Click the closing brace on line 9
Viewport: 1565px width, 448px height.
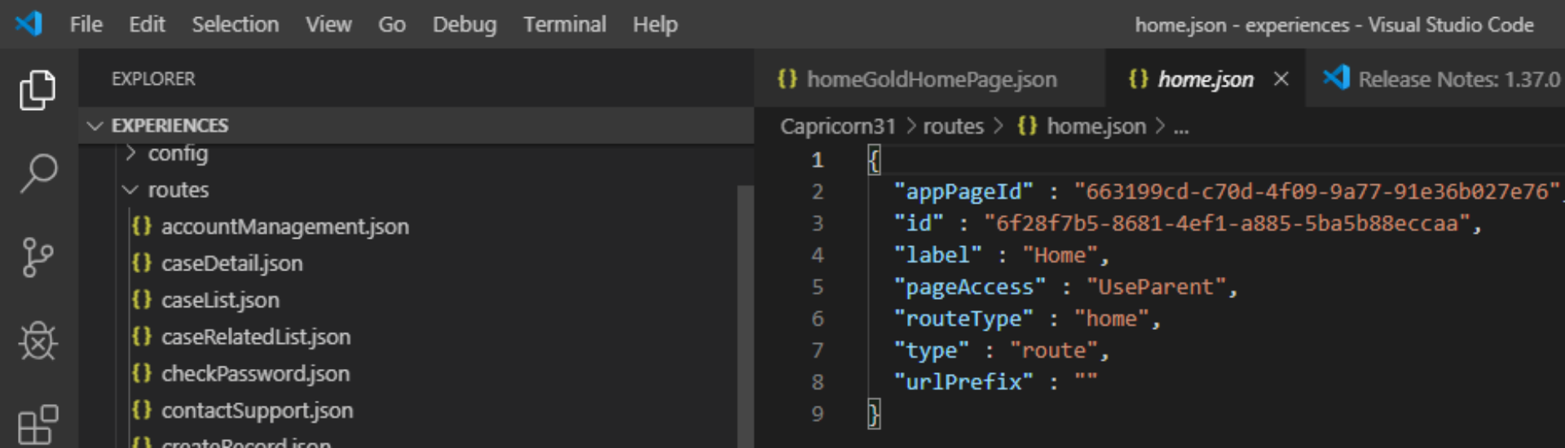[x=874, y=414]
